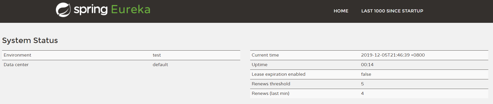The width and height of the screenshot is (493, 104).
Task: Click Lease expiration enabled label
Action: tap(279, 74)
